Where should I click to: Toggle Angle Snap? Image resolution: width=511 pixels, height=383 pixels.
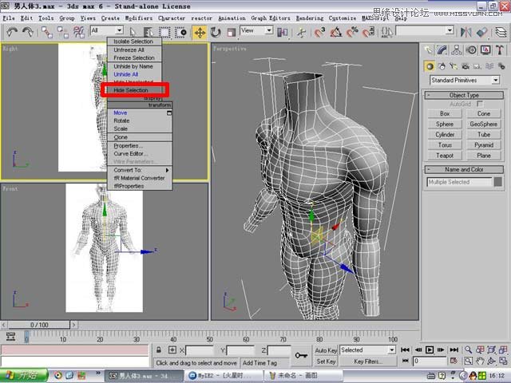(x=335, y=32)
